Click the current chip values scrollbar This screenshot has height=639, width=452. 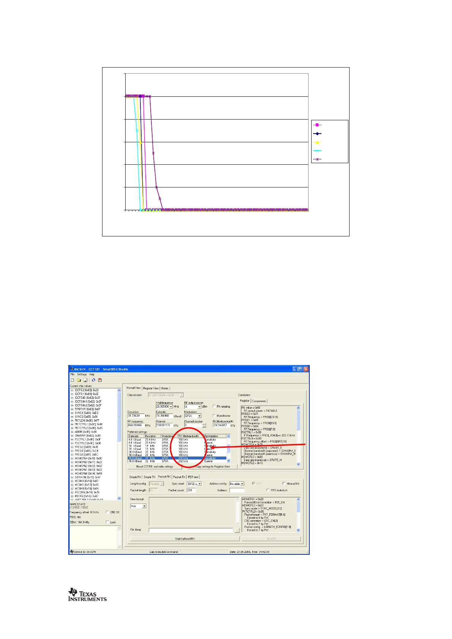(119, 444)
